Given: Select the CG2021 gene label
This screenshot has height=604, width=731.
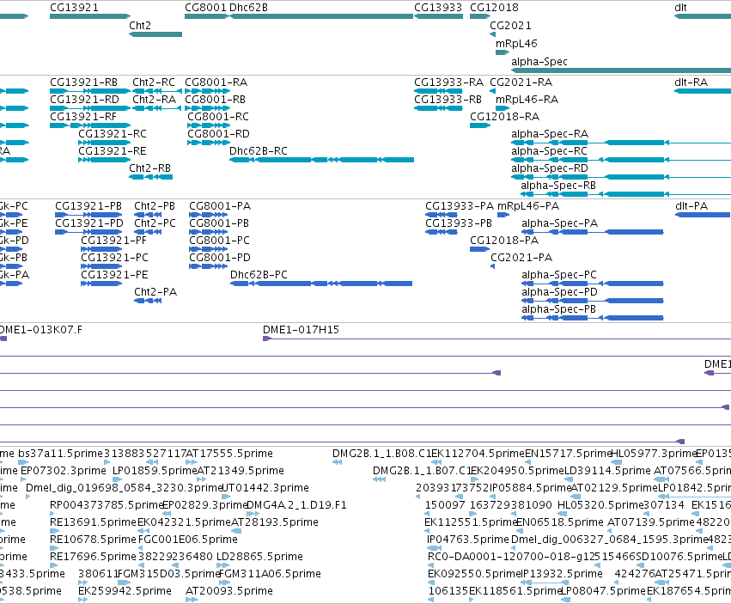Looking at the screenshot, I should click(510, 26).
